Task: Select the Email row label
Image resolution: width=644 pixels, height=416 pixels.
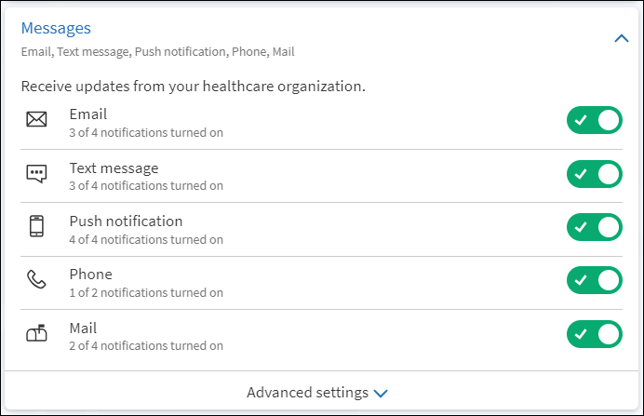Action: (x=87, y=114)
